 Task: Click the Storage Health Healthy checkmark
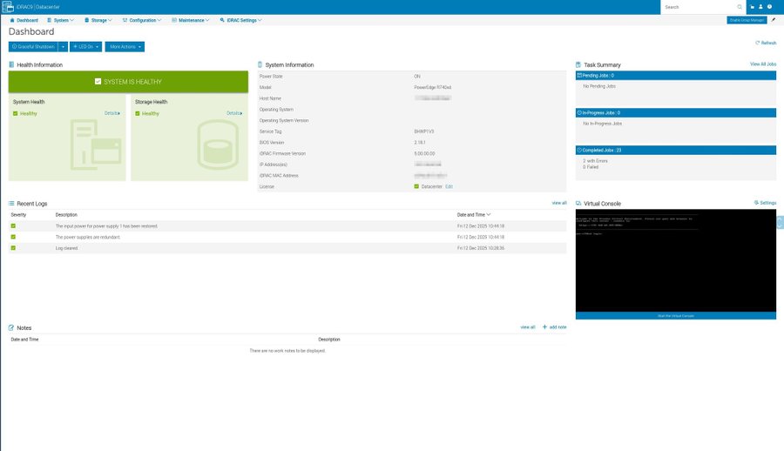pyautogui.click(x=138, y=113)
